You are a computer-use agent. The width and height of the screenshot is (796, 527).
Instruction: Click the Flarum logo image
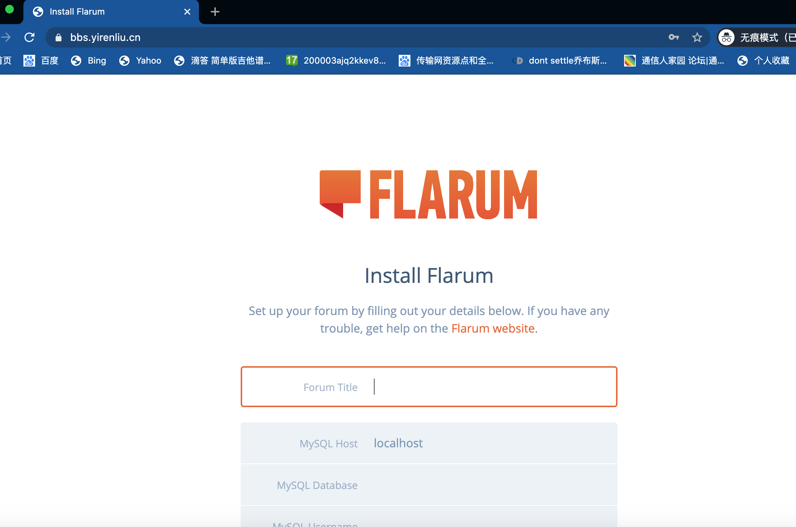[x=428, y=194]
